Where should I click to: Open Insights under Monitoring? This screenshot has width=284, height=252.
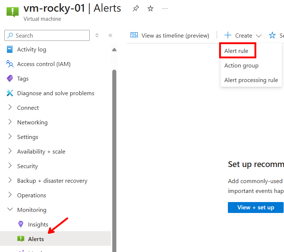[x=38, y=224]
